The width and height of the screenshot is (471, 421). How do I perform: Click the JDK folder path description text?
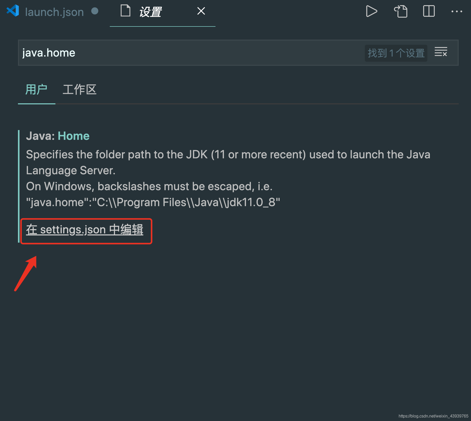[228, 162]
